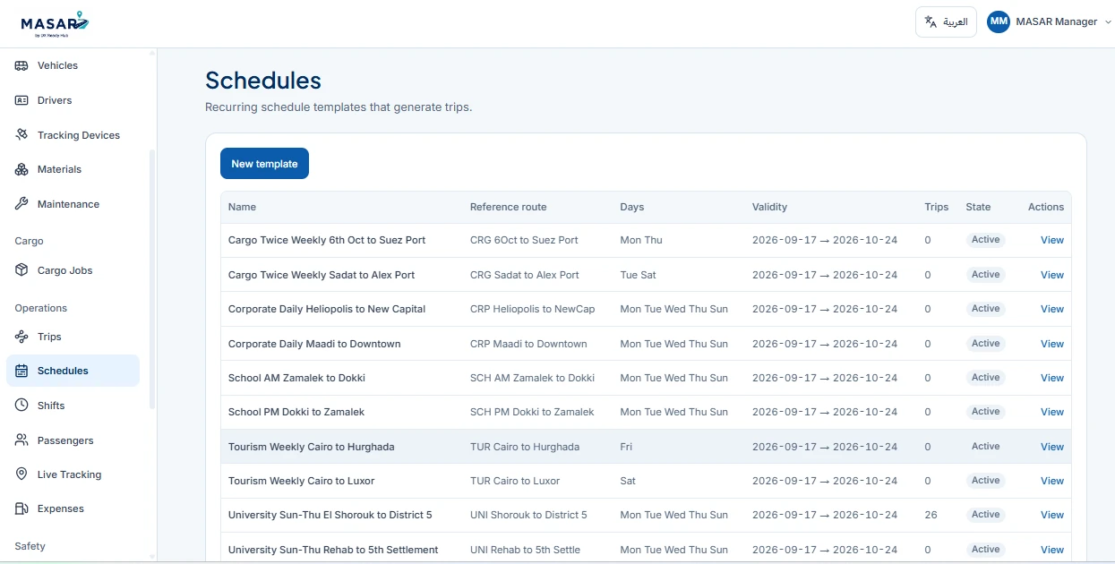Open the Trips menu item
Viewport: 1115px width, 564px height.
pyautogui.click(x=73, y=337)
